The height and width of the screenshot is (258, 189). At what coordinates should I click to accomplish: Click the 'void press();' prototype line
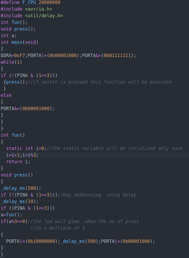pos(18,29)
